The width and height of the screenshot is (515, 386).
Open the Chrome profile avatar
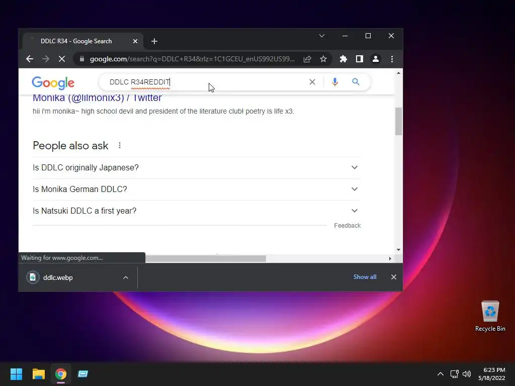coord(375,59)
